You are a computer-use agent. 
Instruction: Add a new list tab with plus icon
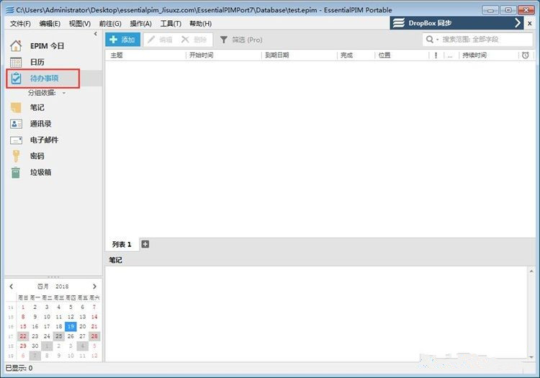coord(145,244)
